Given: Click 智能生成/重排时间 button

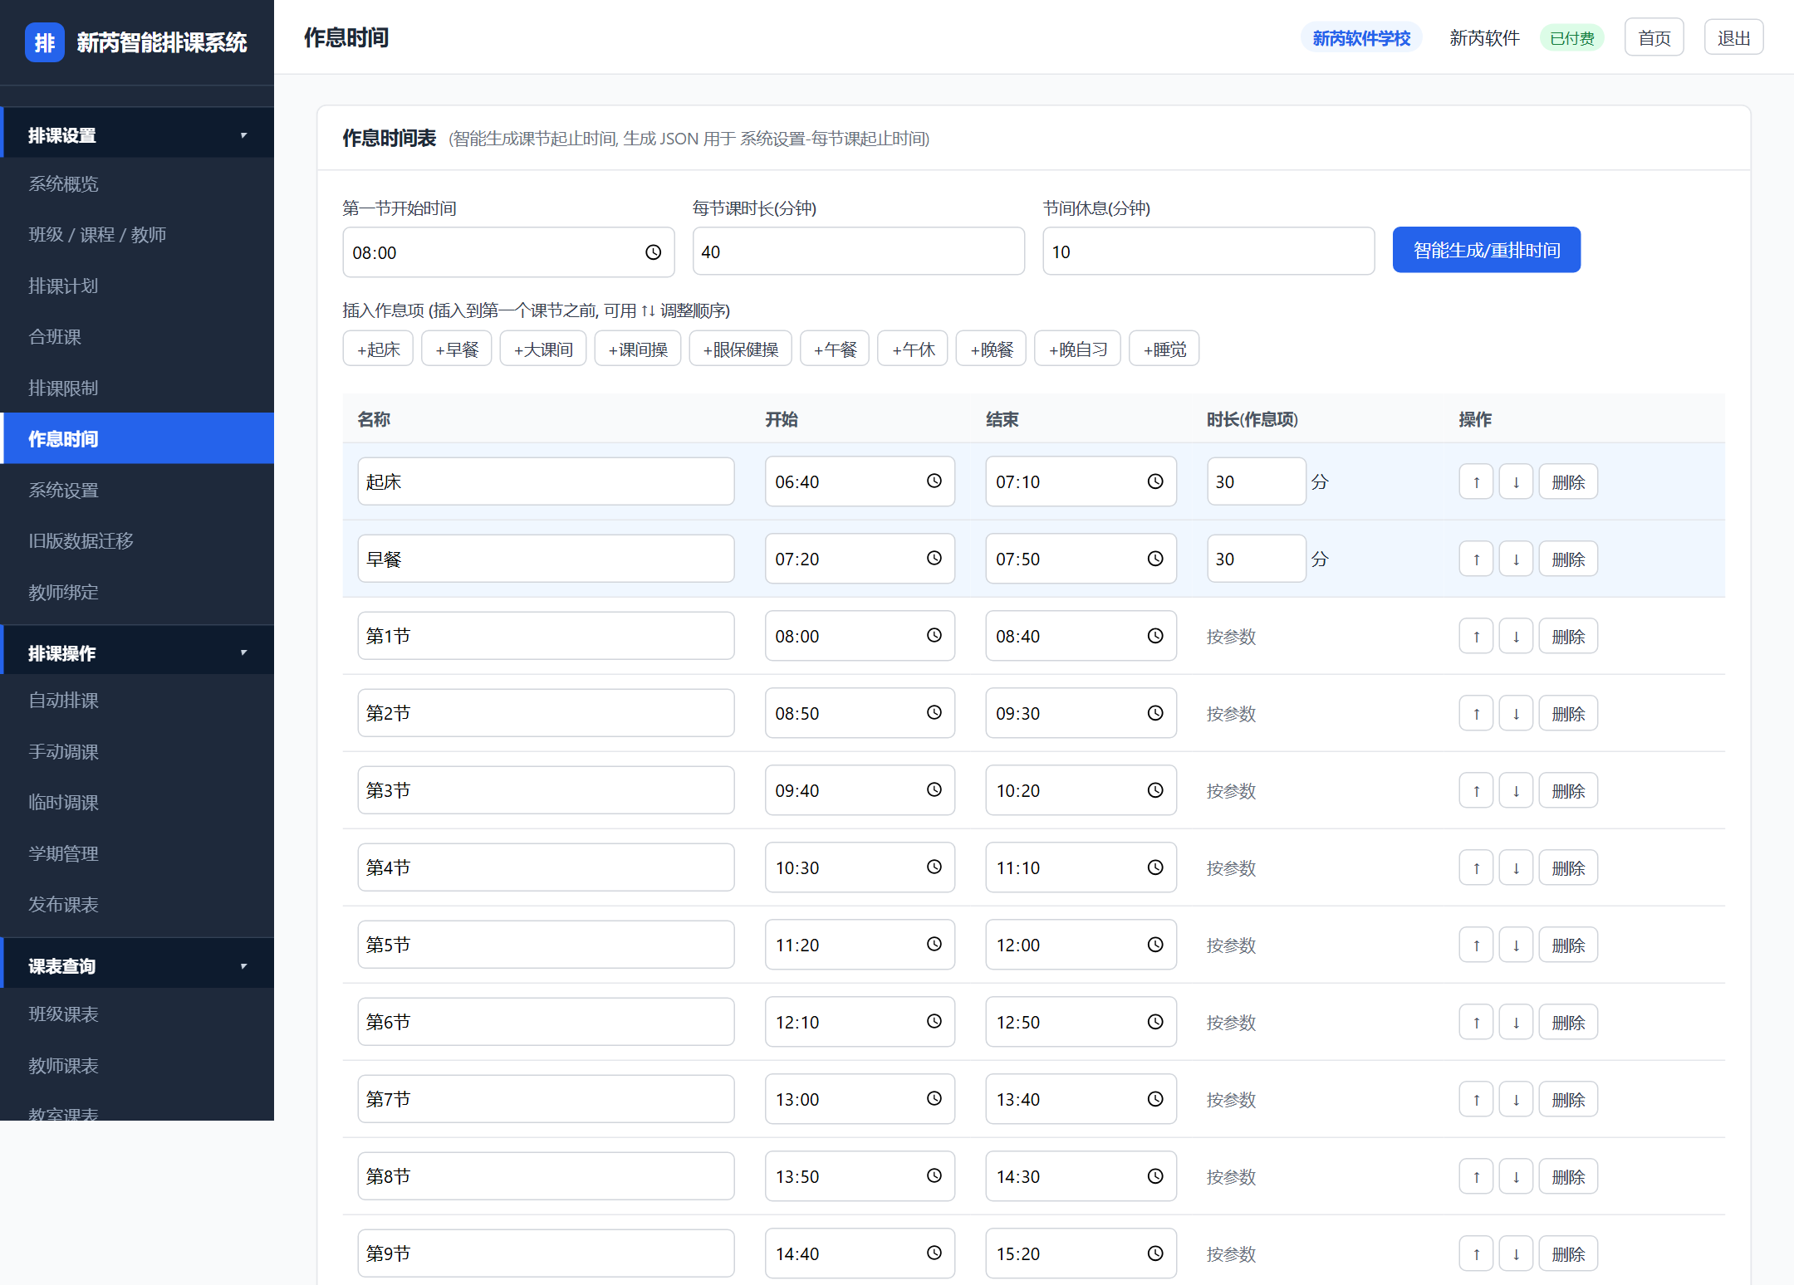Looking at the screenshot, I should point(1487,250).
